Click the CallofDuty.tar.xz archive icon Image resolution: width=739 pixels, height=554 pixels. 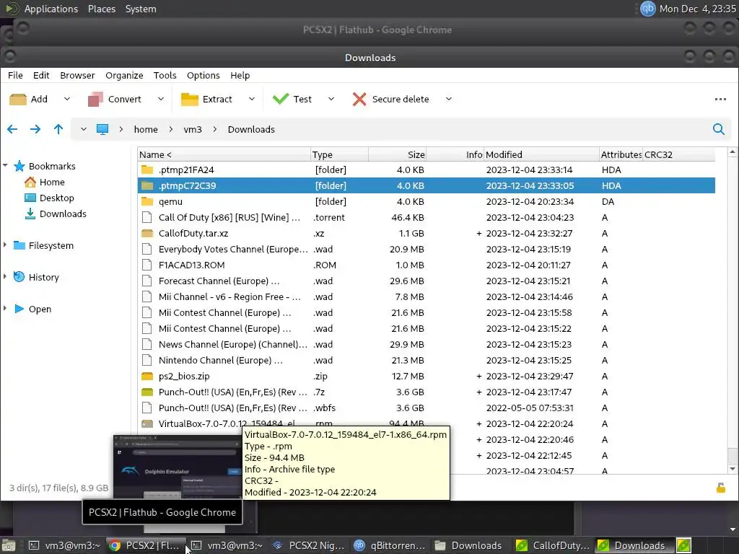coord(147,233)
